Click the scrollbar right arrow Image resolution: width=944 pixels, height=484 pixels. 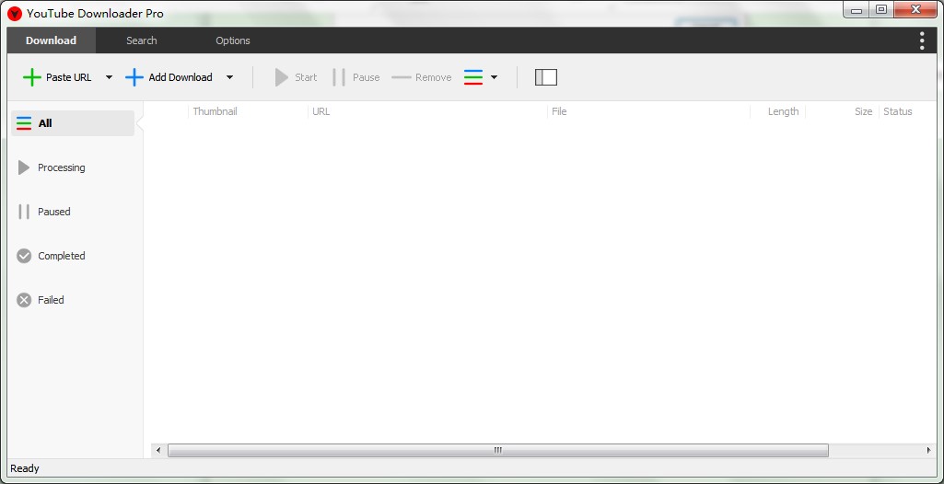[929, 450]
